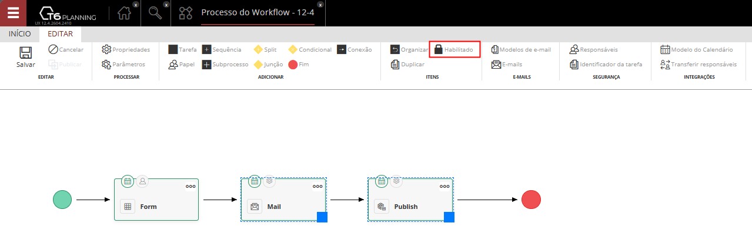
Task: Open the red hamburger main menu
Action: [x=13, y=13]
